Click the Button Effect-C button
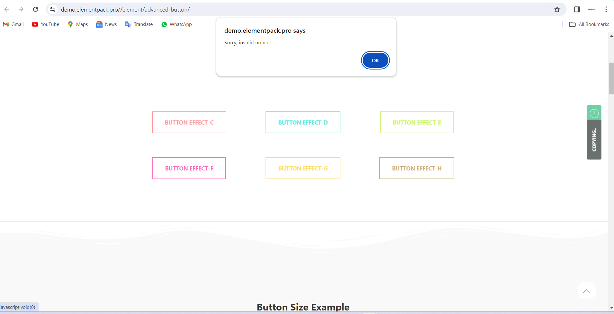 pyautogui.click(x=189, y=122)
